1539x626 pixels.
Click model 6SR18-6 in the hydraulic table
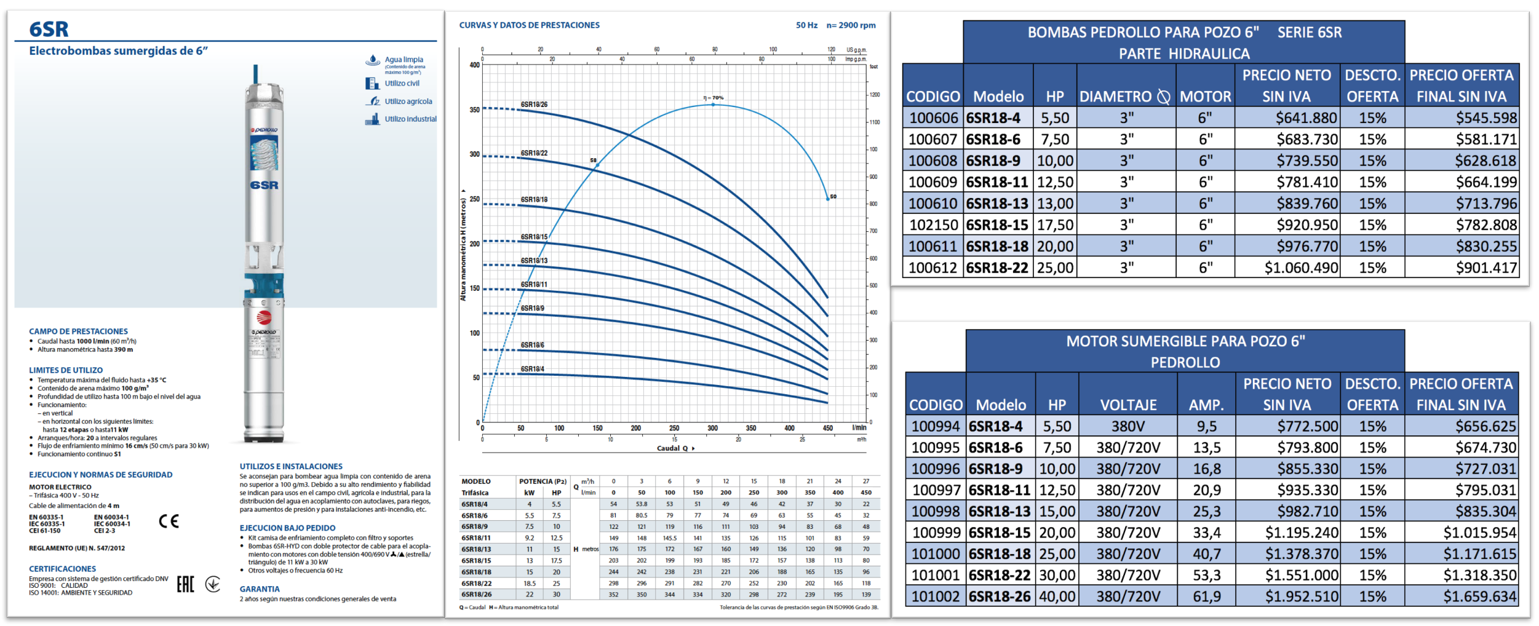[993, 140]
